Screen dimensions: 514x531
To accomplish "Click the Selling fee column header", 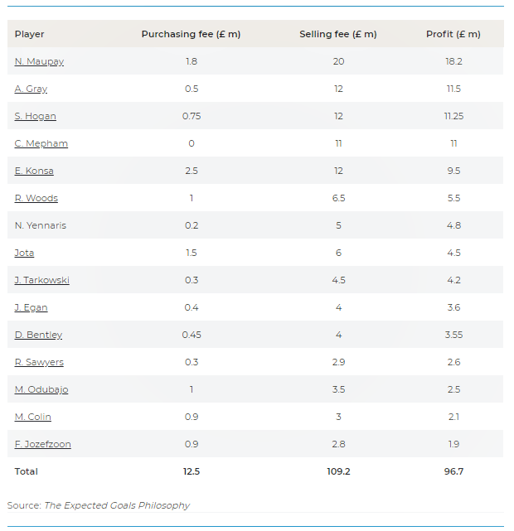I will [x=338, y=34].
